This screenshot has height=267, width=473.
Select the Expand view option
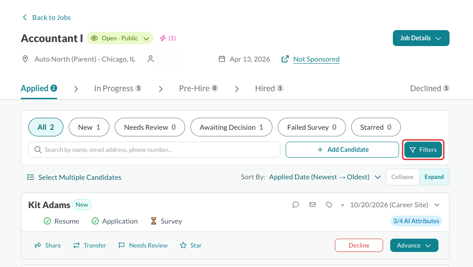click(x=434, y=177)
